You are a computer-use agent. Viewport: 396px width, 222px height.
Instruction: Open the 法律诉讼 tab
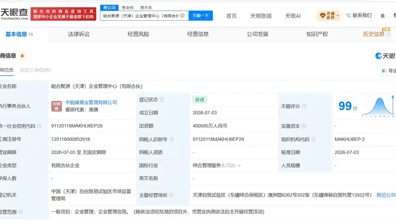79,34
